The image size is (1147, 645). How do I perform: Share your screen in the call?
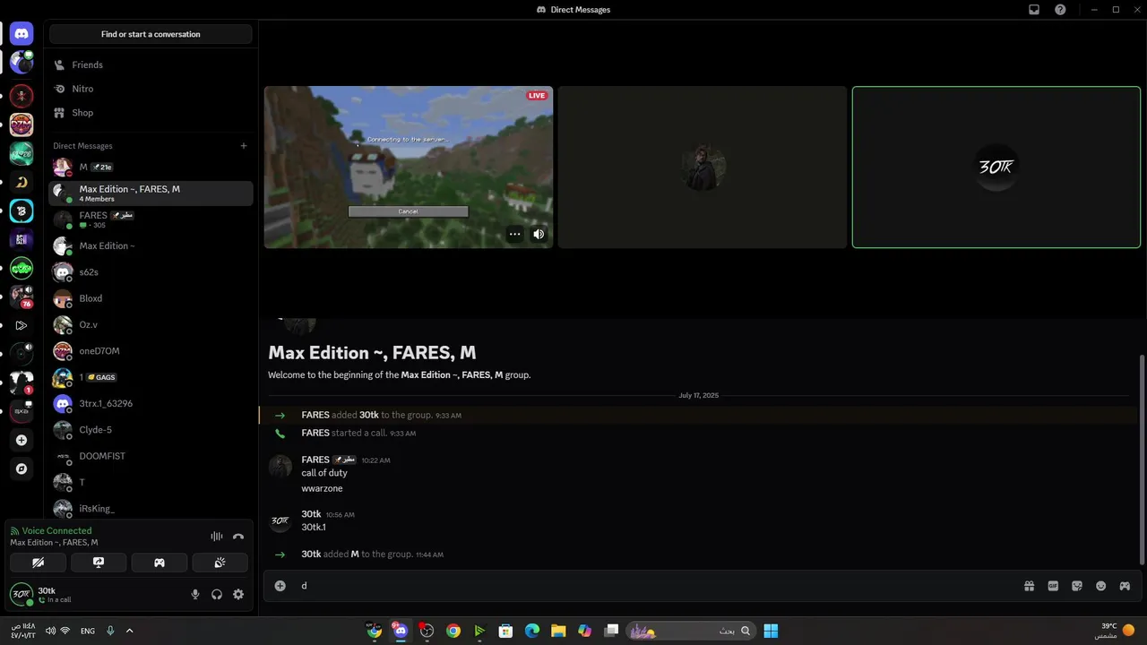tap(99, 563)
